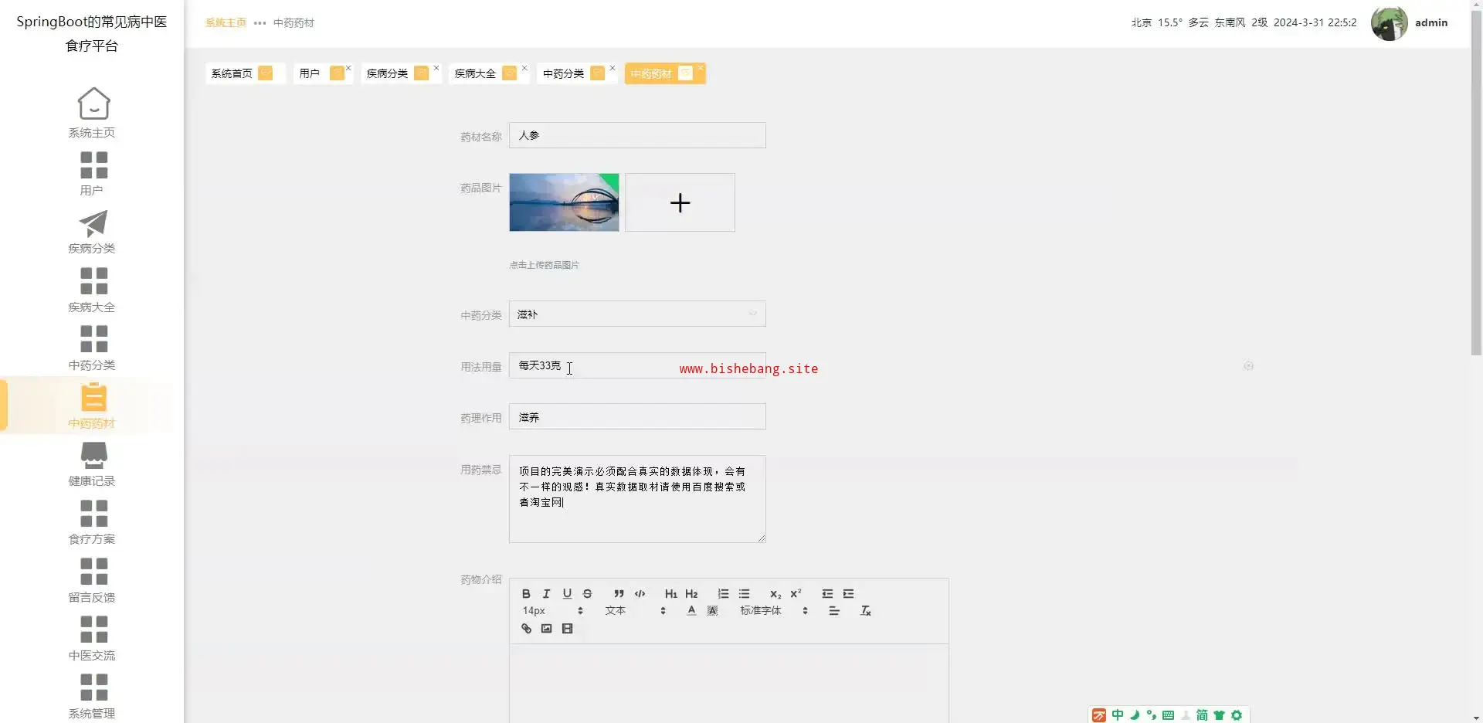Close the 疾病分类 tab
The image size is (1483, 723).
(x=436, y=68)
